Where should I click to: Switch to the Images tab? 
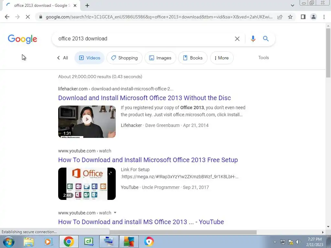160,58
